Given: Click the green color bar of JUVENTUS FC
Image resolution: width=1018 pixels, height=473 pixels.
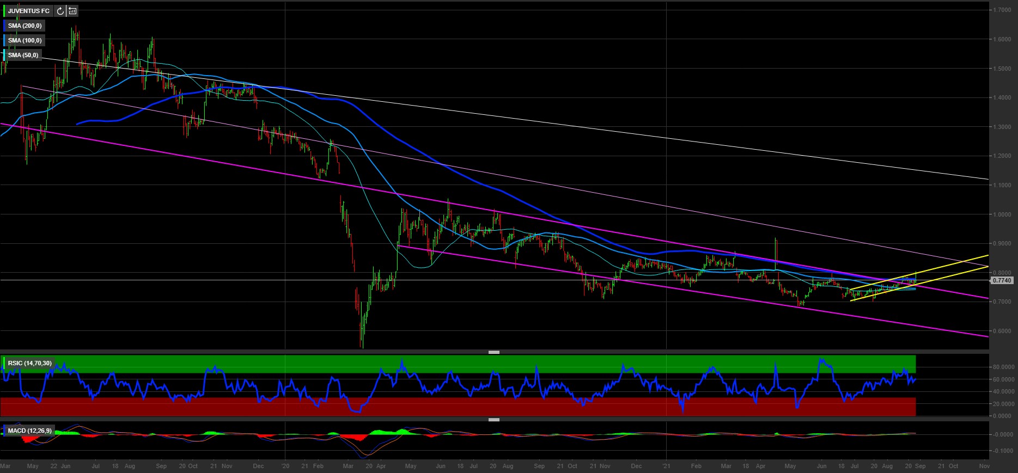Looking at the screenshot, I should [x=4, y=11].
